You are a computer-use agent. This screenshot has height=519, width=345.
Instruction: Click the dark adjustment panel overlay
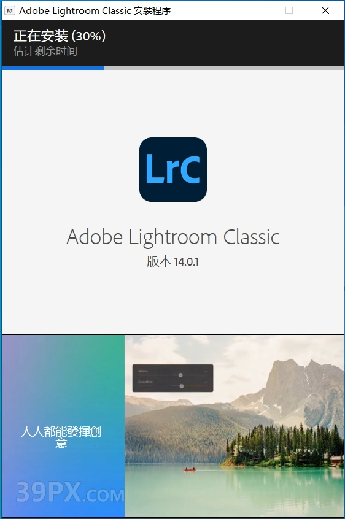click(173, 378)
